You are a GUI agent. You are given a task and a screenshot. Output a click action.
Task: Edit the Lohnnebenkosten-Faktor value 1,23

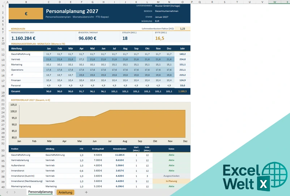point(182,29)
